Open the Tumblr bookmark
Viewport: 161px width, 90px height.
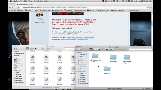point(28,10)
